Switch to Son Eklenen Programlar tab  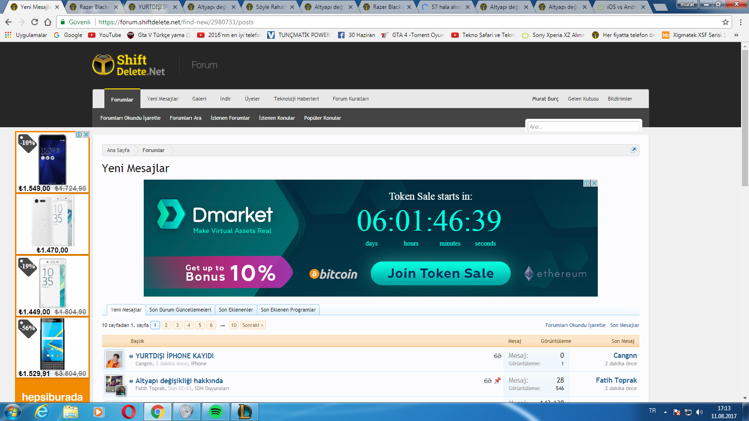[x=288, y=310]
